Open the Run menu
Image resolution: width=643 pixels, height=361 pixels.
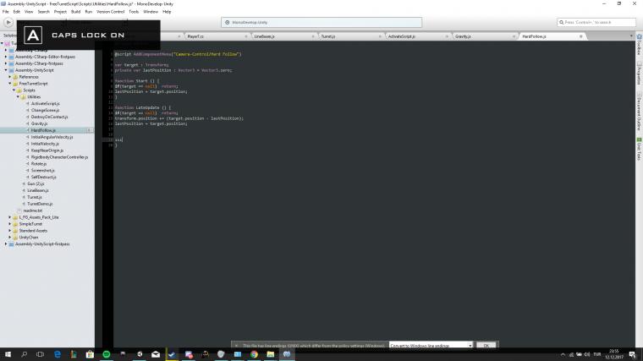coord(88,12)
